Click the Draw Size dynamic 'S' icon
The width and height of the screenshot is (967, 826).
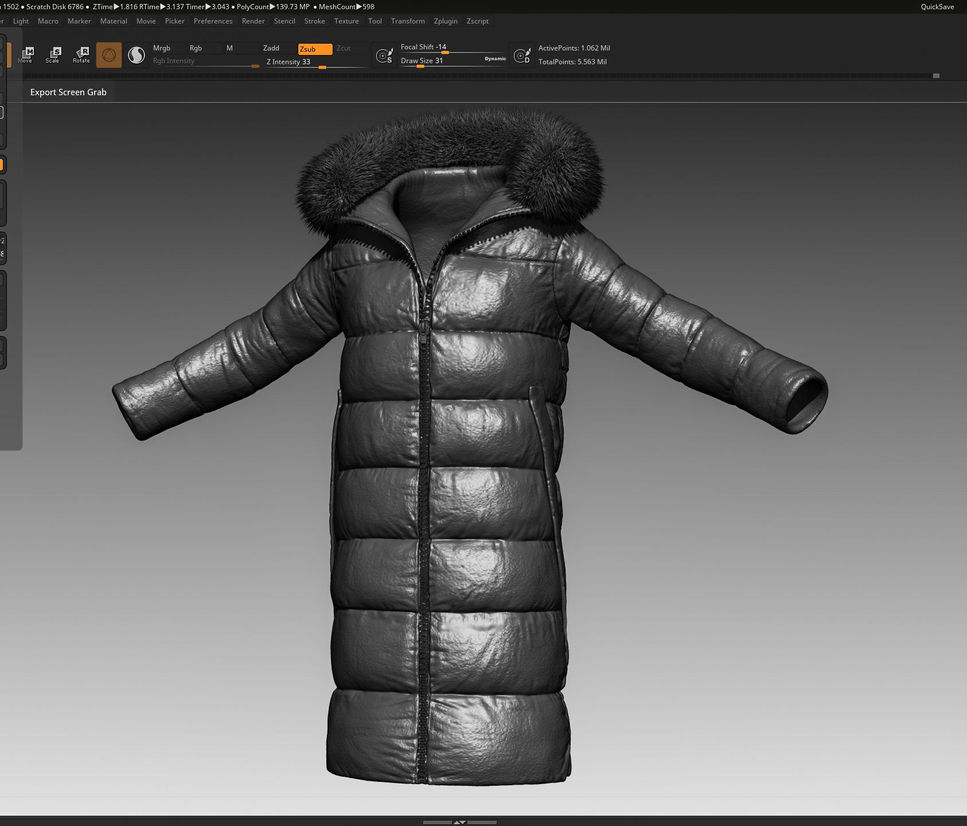[384, 55]
